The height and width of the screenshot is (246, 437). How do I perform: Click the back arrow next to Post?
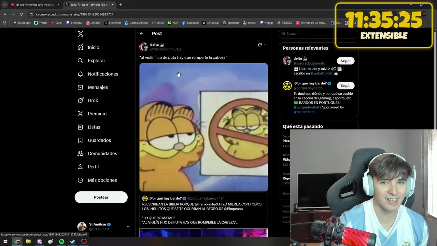tap(142, 33)
